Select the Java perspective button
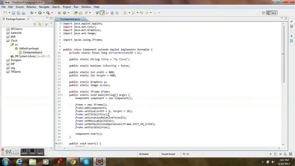This screenshot has width=295, height=166. 271,13
